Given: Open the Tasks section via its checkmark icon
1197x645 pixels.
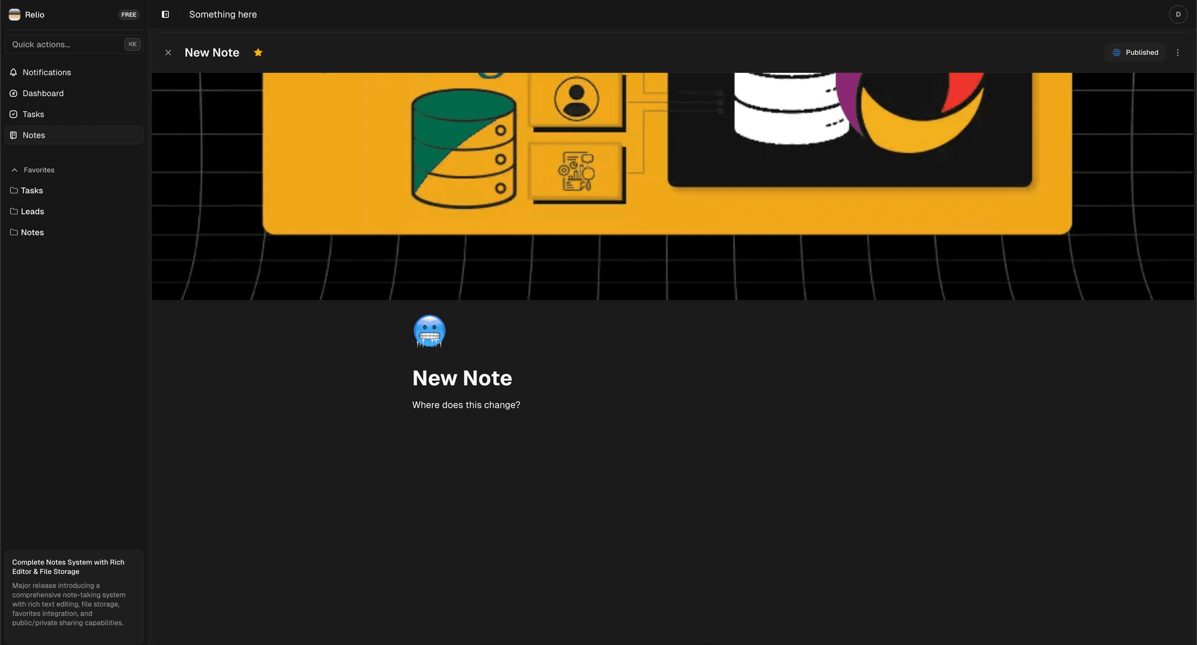Looking at the screenshot, I should 13,114.
